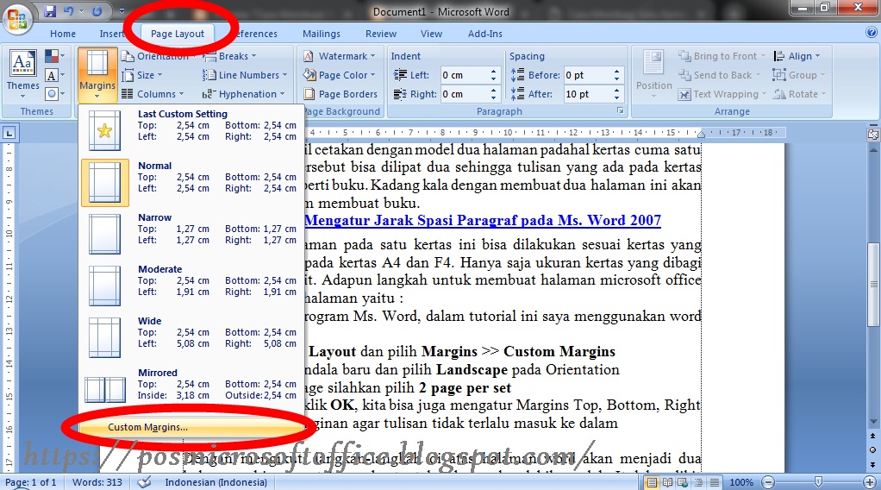Open the Rotate dropdown
Image resolution: width=881 pixels, height=490 pixels.
[799, 94]
